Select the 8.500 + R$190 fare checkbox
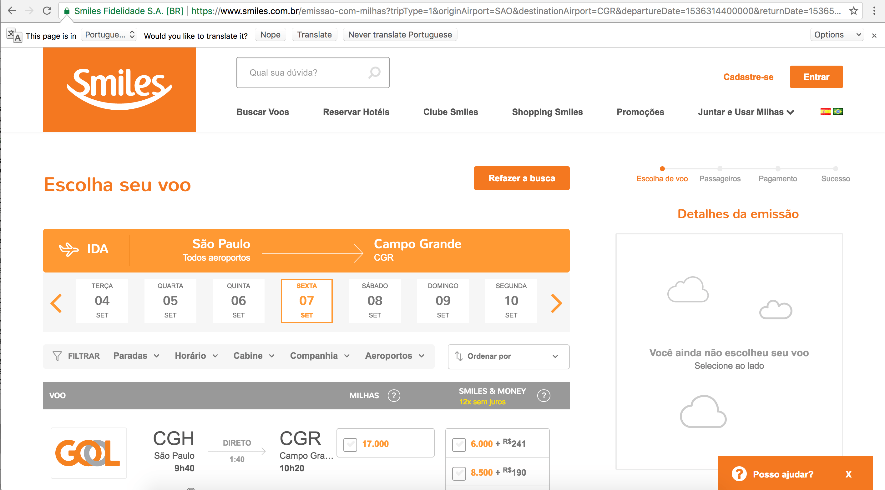 [x=459, y=473]
